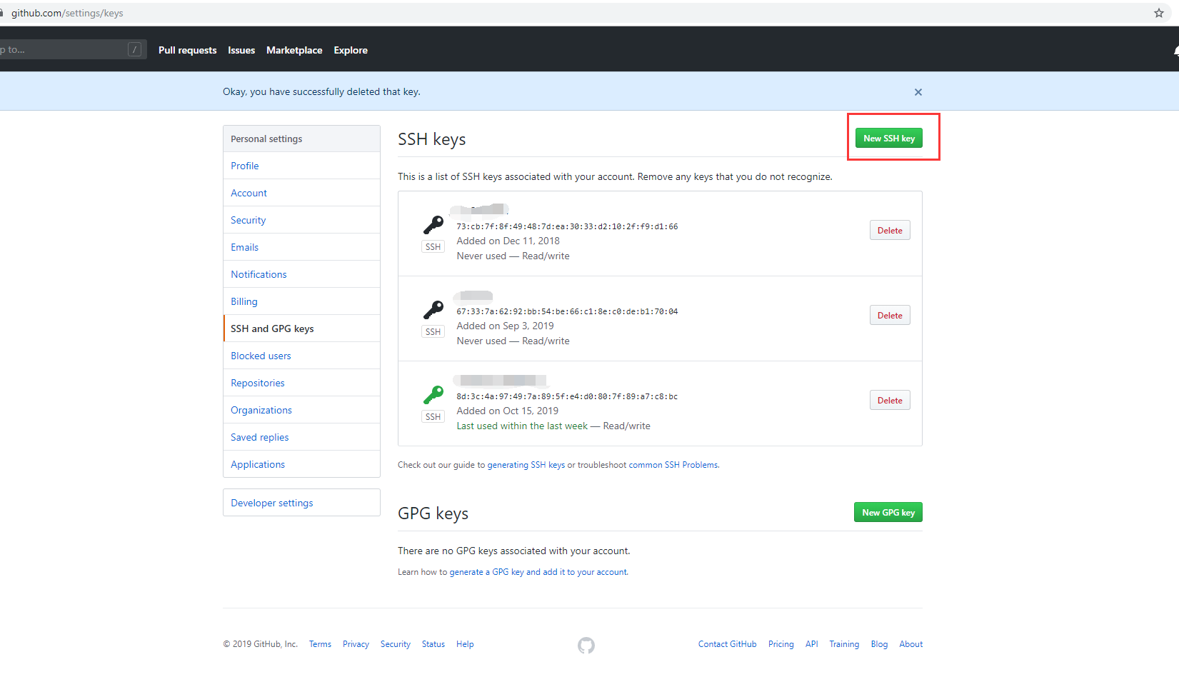Open Profile in the settings sidebar
1179x677 pixels.
coord(301,166)
